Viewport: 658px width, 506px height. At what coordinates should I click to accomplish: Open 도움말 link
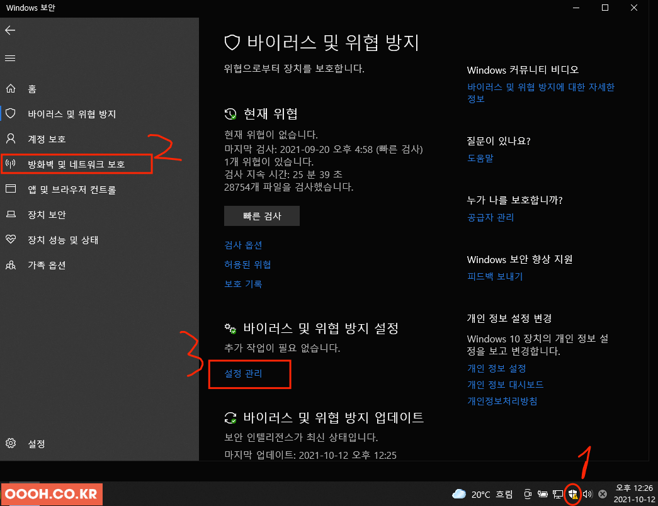click(x=480, y=158)
